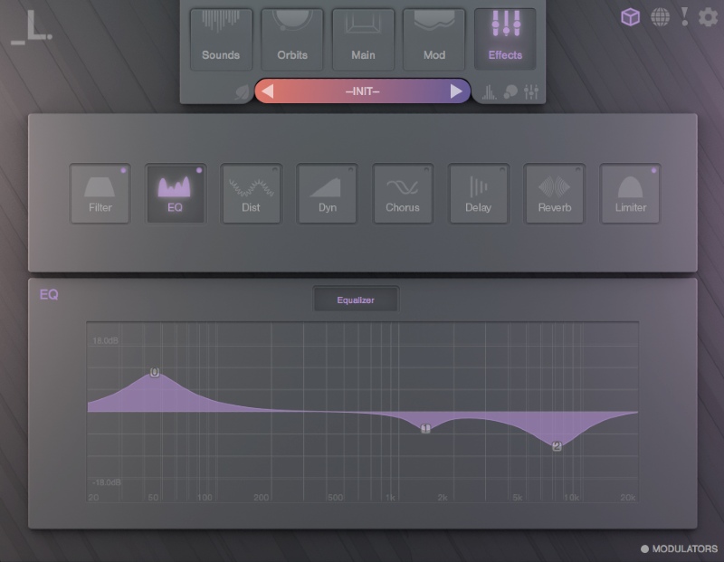The image size is (724, 562).
Task: Switch to the Sounds tab
Action: pos(220,39)
